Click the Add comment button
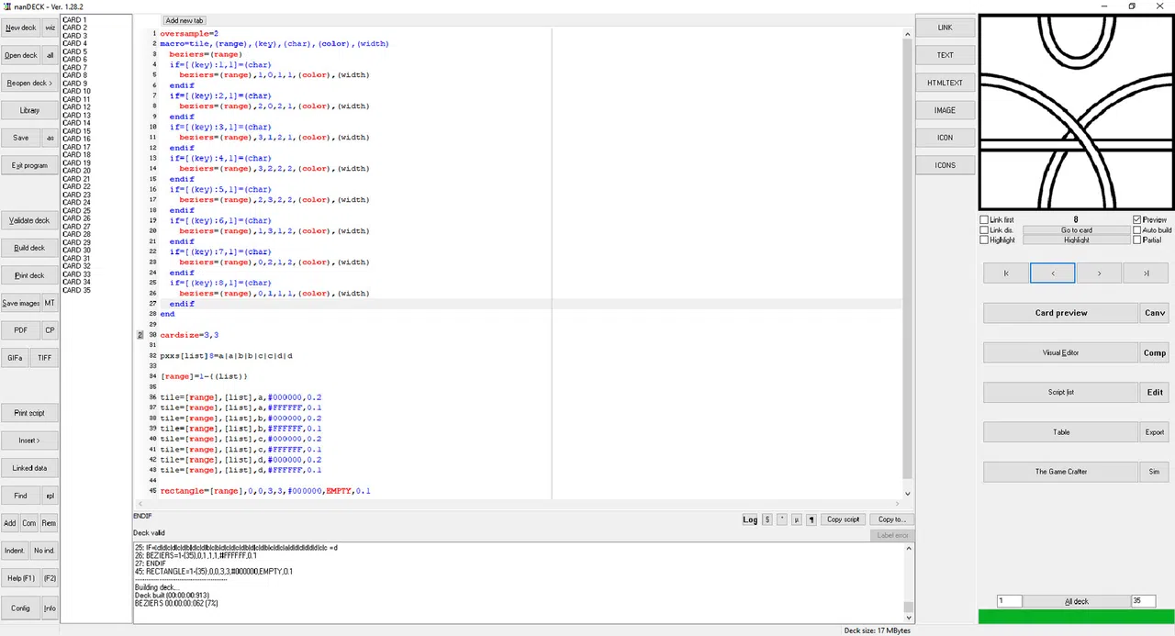 pyautogui.click(x=10, y=523)
